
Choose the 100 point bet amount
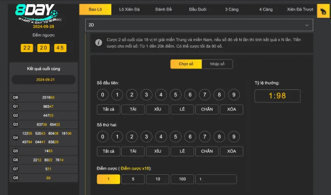point(182,179)
